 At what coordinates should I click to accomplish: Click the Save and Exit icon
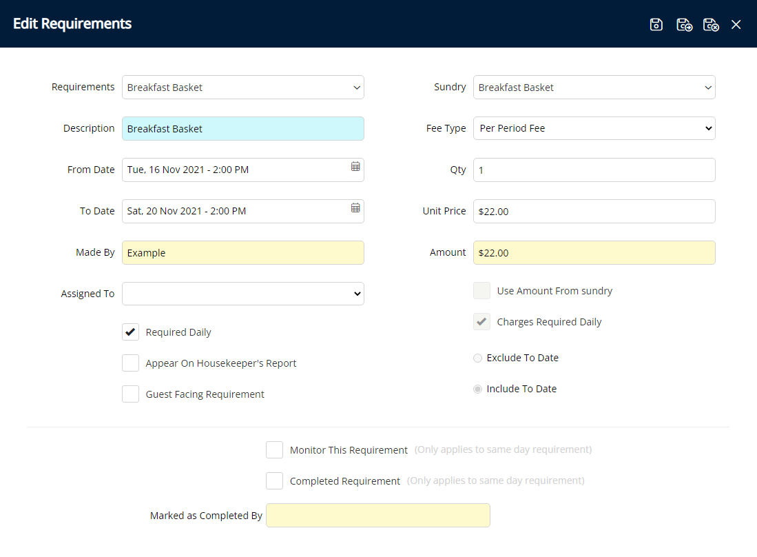point(711,24)
